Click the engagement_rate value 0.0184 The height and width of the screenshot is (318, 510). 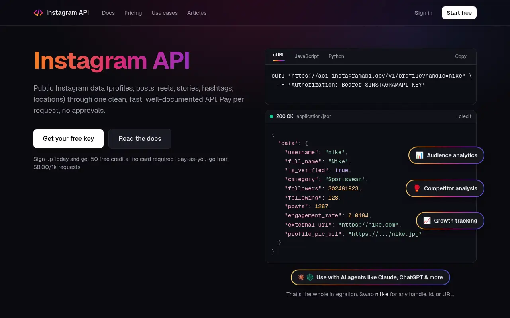click(358, 215)
